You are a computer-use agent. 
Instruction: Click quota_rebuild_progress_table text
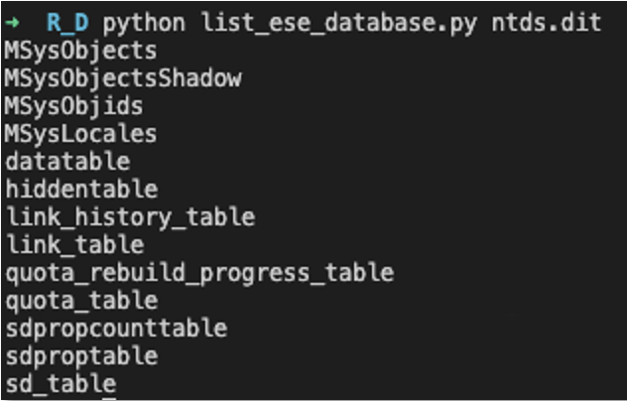pyautogui.click(x=200, y=273)
